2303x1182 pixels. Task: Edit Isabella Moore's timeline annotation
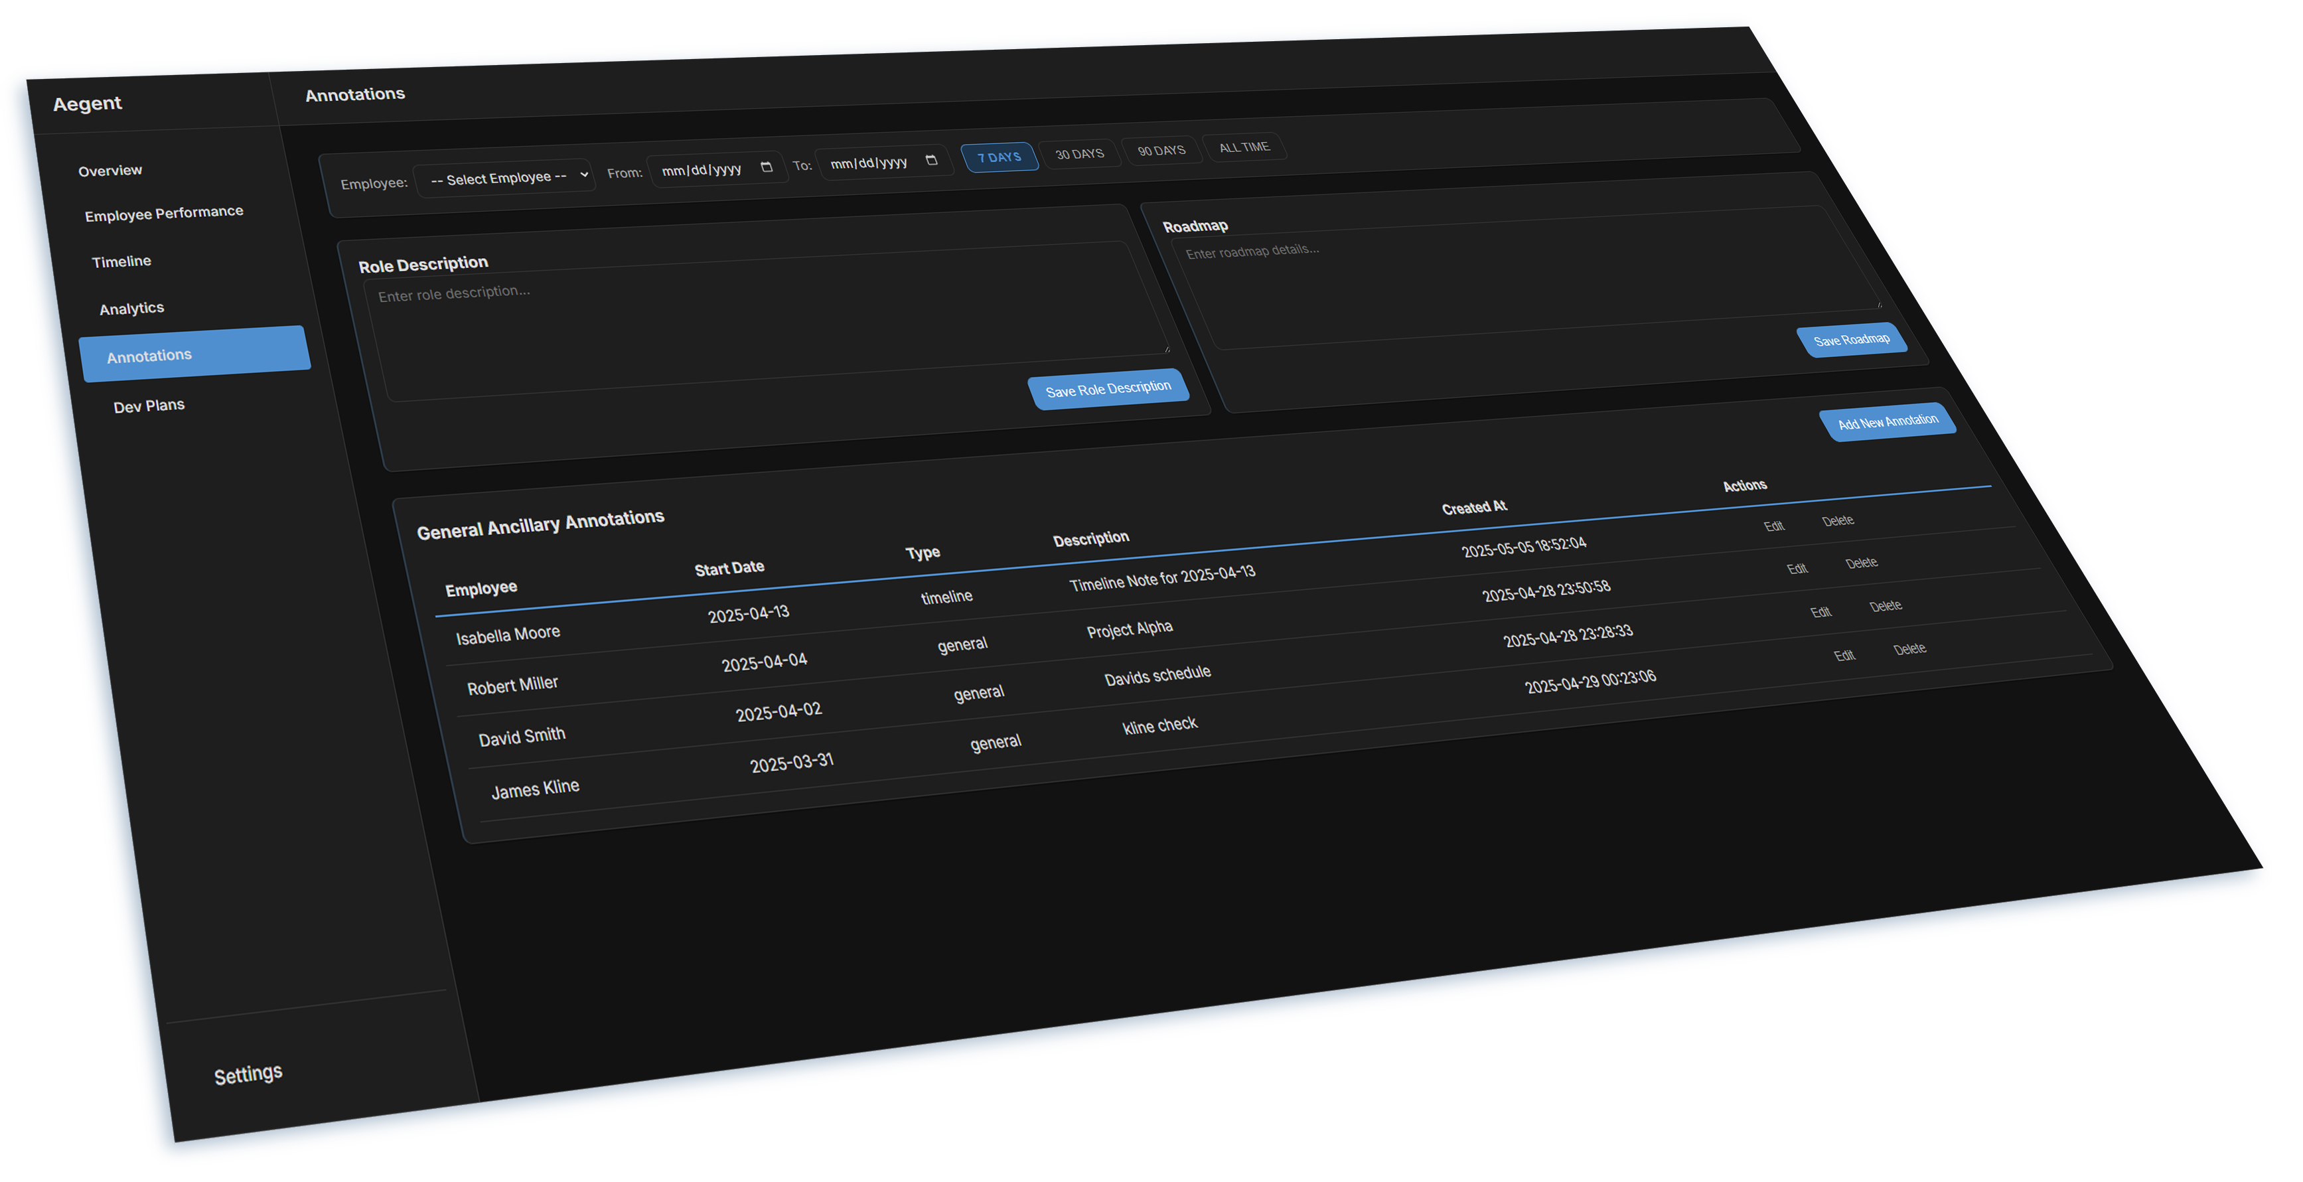1775,526
